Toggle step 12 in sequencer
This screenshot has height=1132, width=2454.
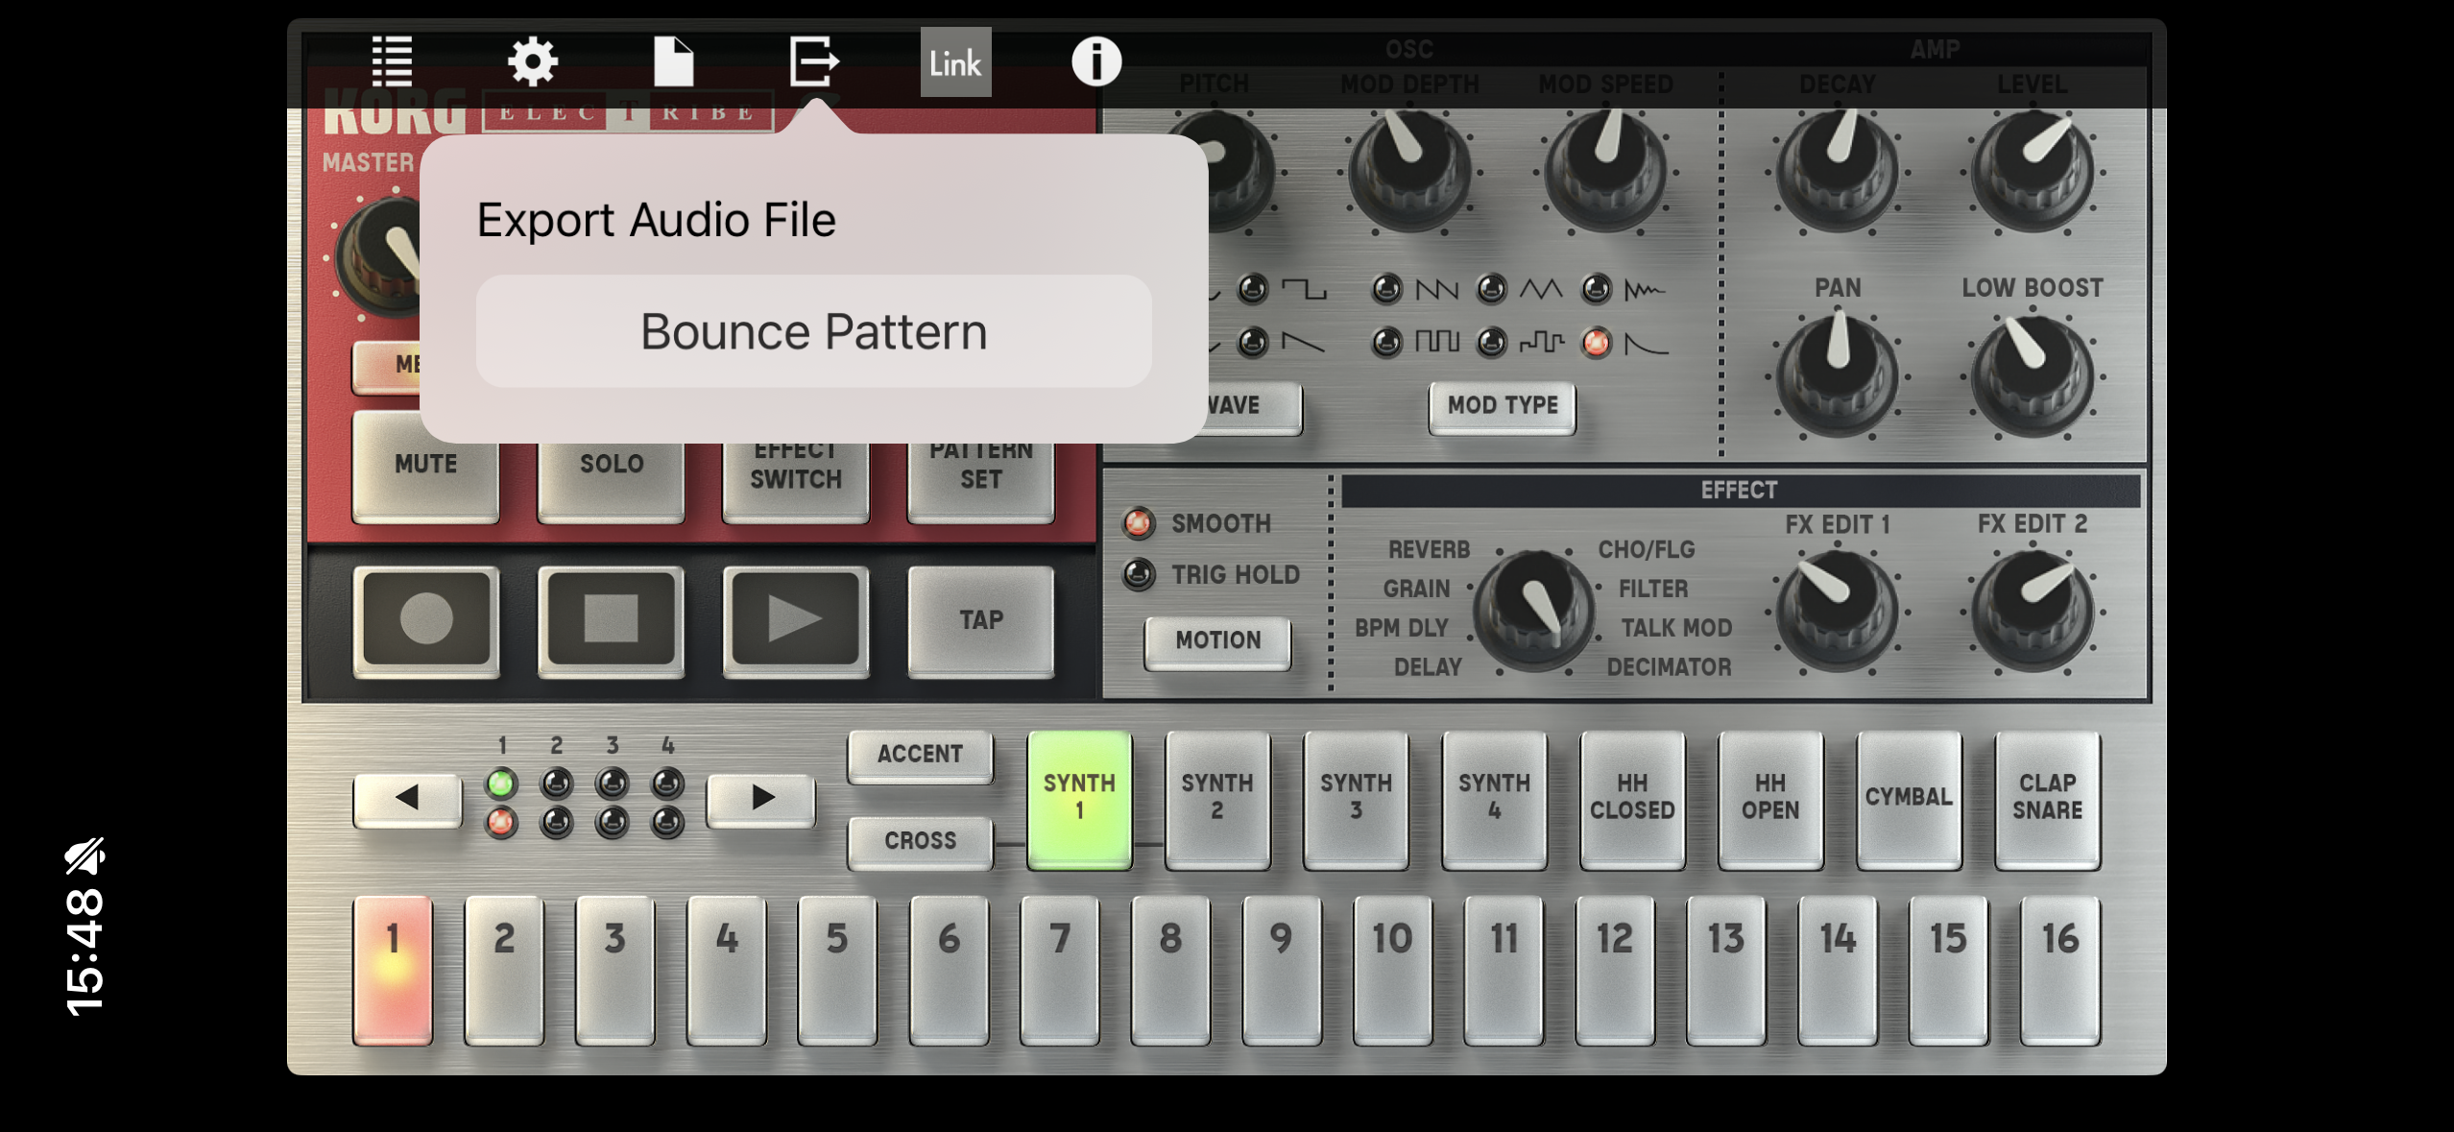coord(1615,971)
